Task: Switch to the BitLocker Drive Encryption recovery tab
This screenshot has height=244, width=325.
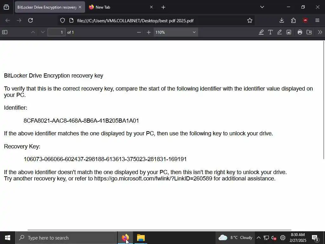Action: click(47, 7)
